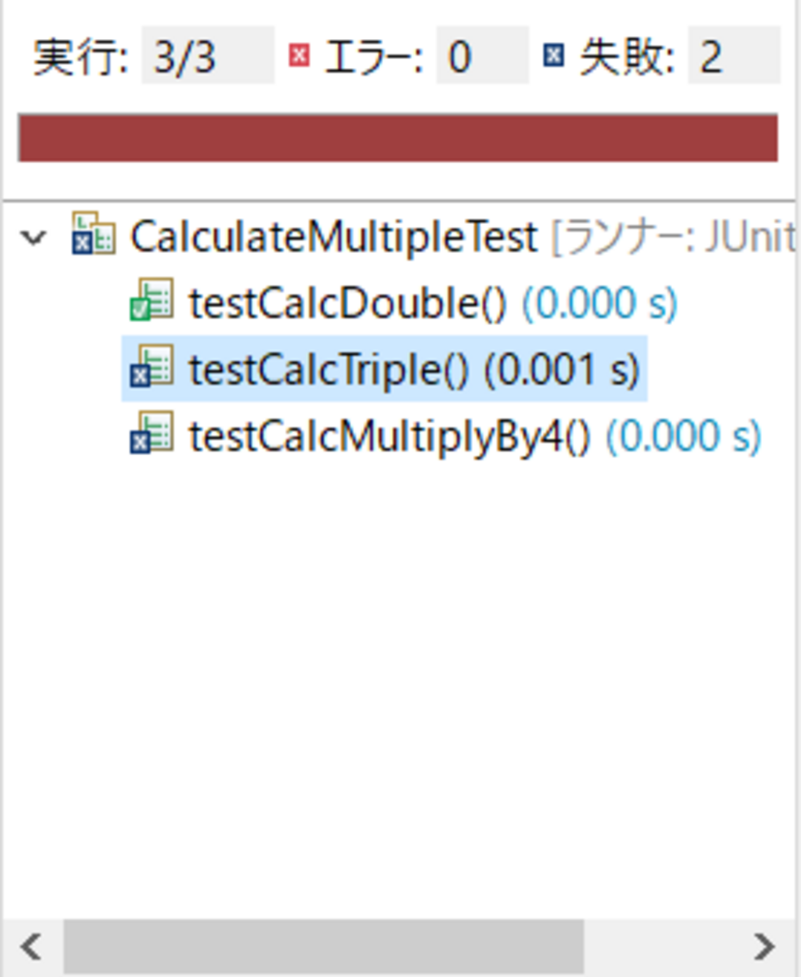Click the CalculateMultipleTest suite icon
The height and width of the screenshot is (977, 801).
click(x=93, y=233)
